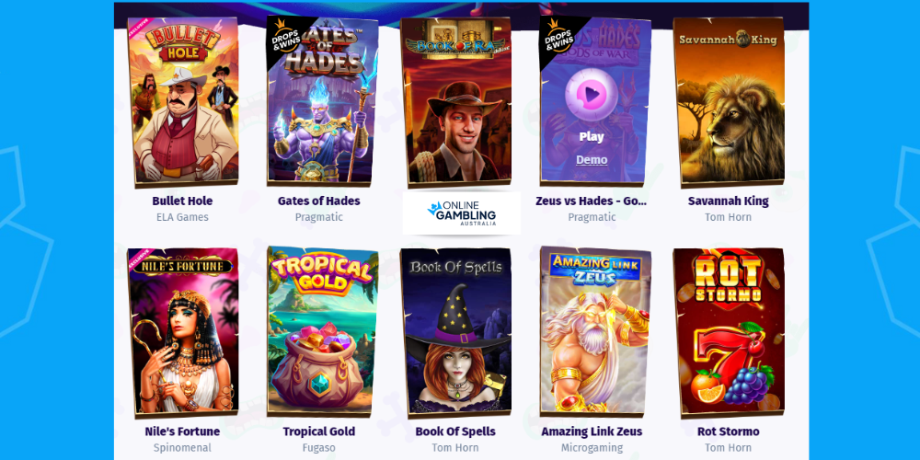The image size is (920, 460).
Task: Click the Online Gambling Australia logo
Action: point(461,213)
